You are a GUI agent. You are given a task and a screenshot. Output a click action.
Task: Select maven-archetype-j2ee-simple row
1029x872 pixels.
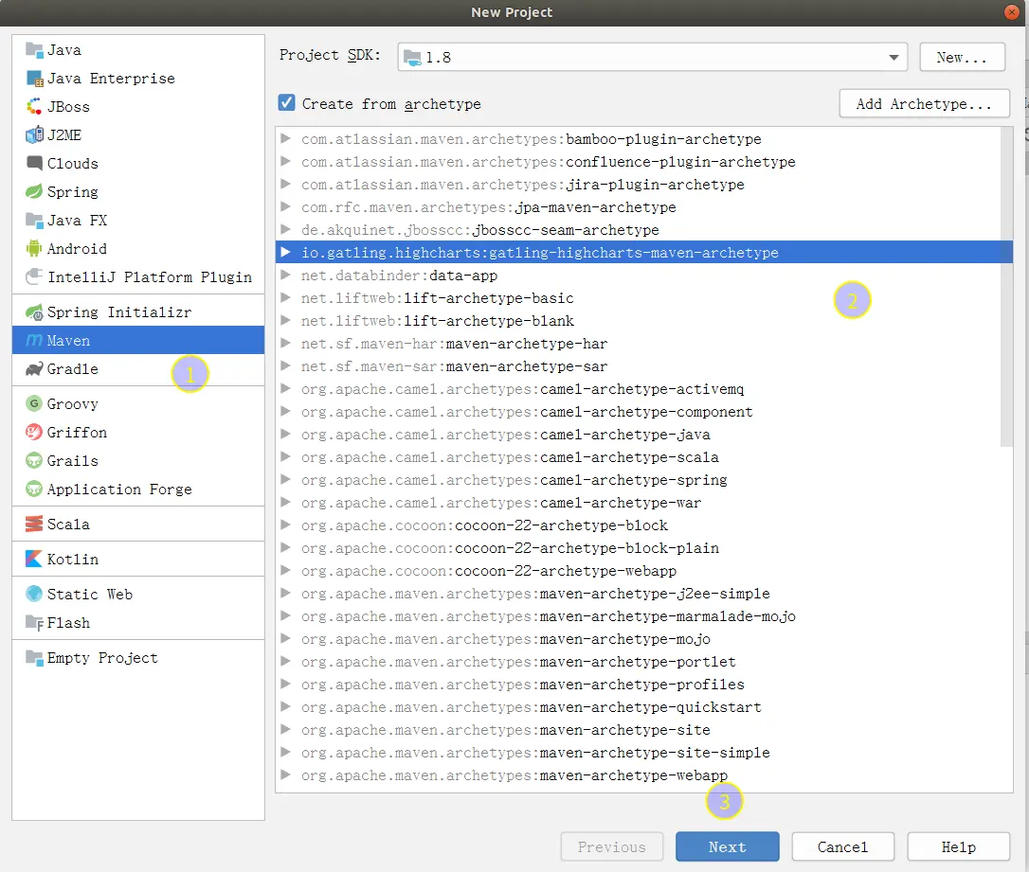638,594
